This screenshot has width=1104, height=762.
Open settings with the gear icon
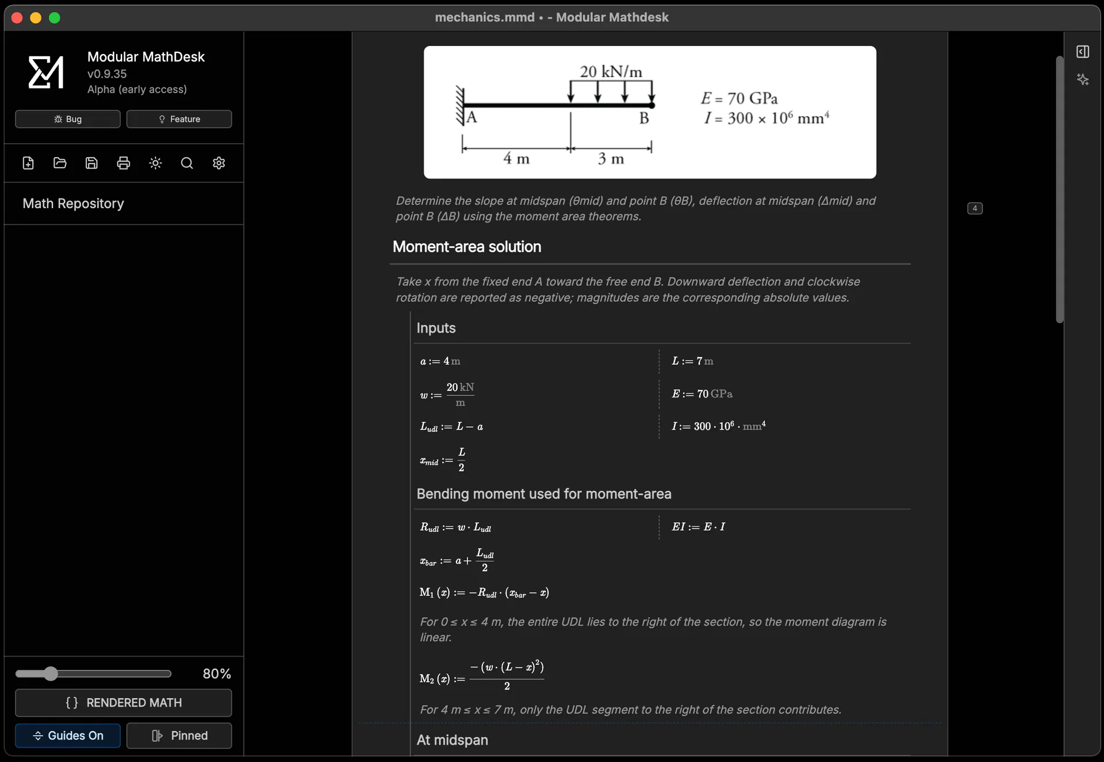pyautogui.click(x=218, y=163)
